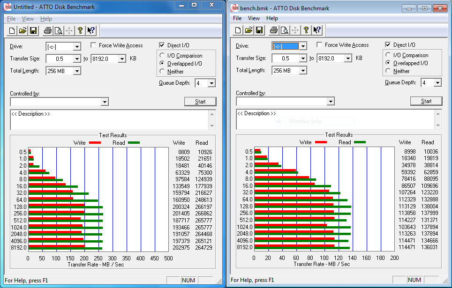Open File menu in Untitled window
452x288 pixels.
[x=11, y=19]
